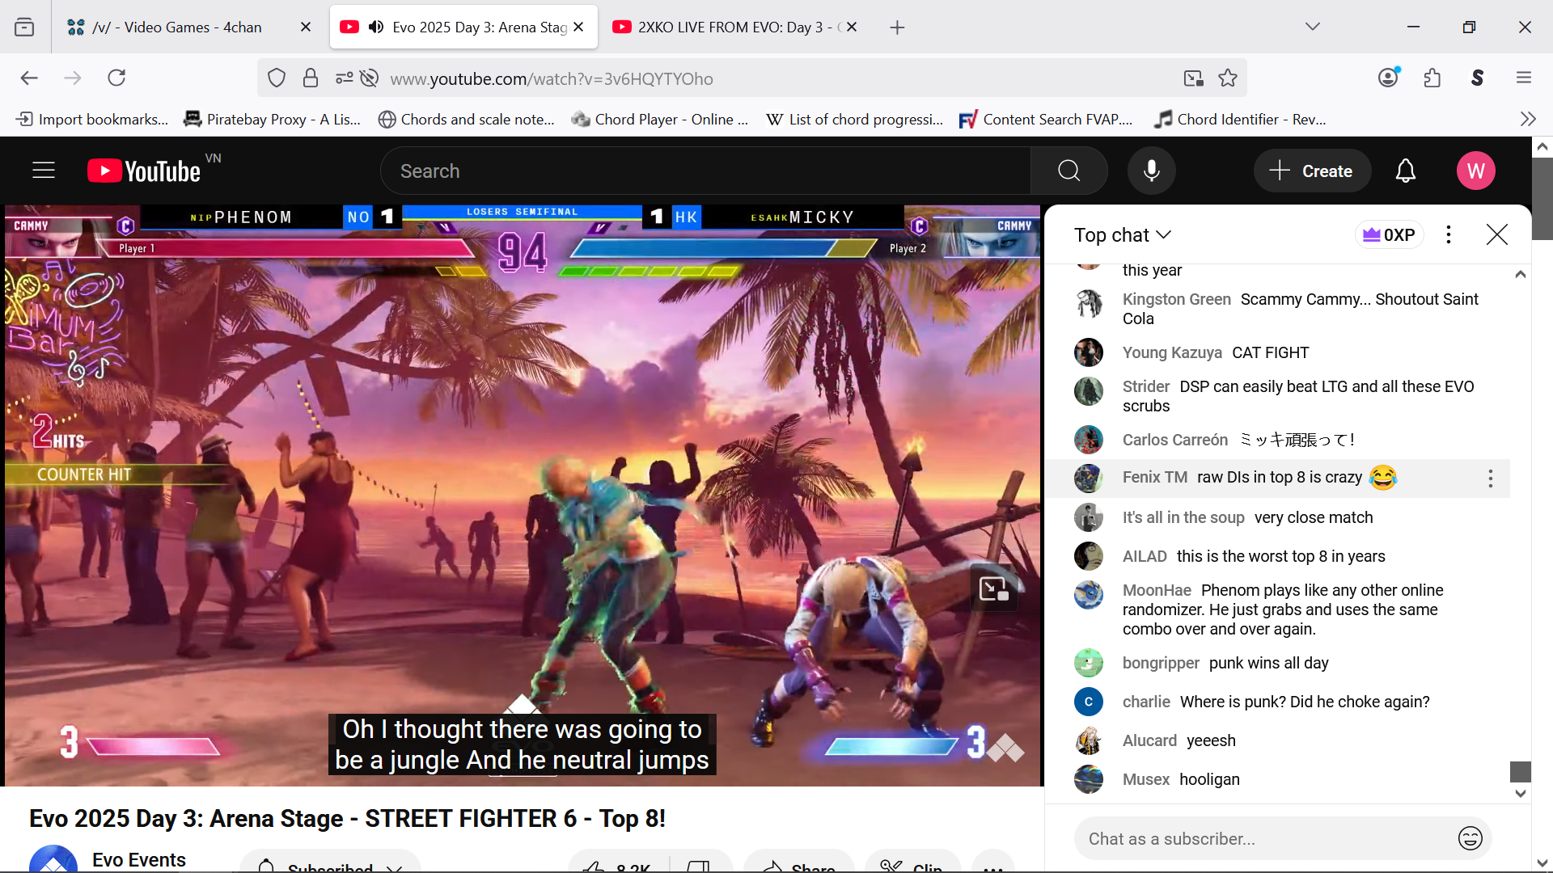This screenshot has height=873, width=1553.
Task: Close the live chat panel
Action: 1497,234
